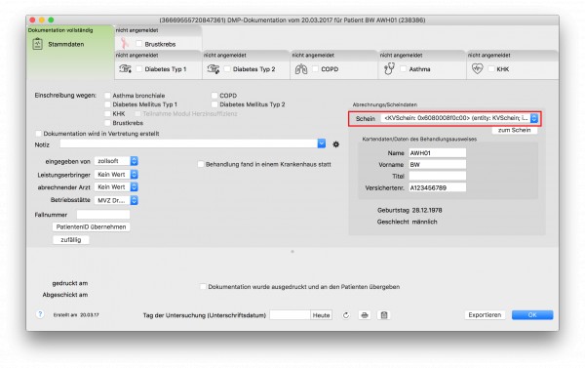Click the KHK heart icon

(477, 68)
